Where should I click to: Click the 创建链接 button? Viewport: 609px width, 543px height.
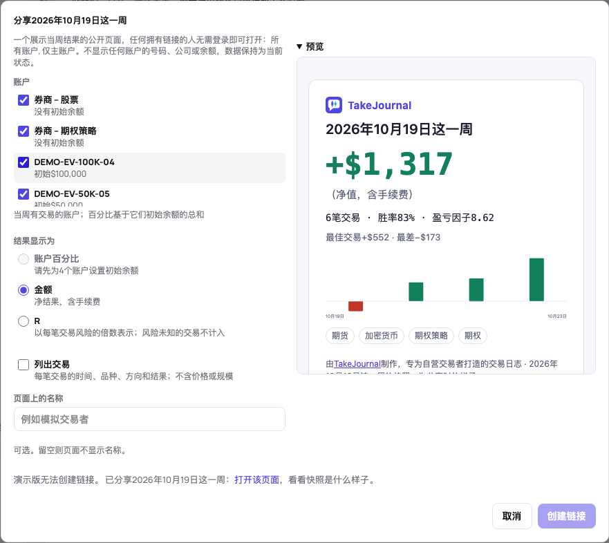pos(567,516)
